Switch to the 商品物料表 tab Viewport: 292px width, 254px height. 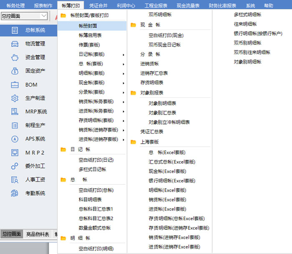pos(38,234)
